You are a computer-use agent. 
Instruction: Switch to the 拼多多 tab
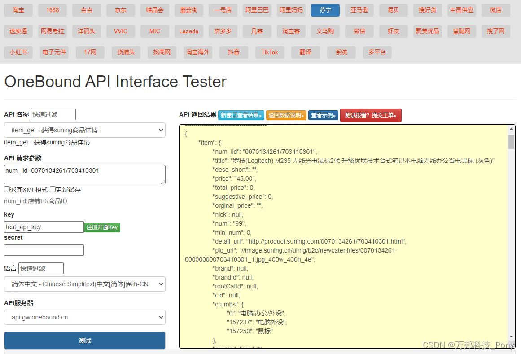coord(223,31)
